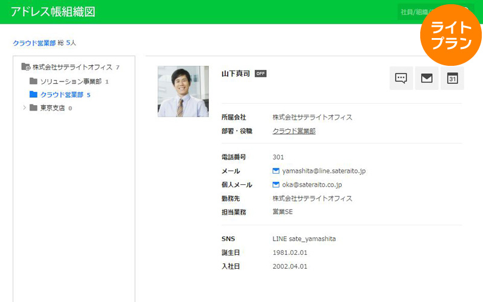Viewport: 483px width, 302px height.
Task: Click the oka@sateraito.co.jp personal email address
Action: (312, 185)
